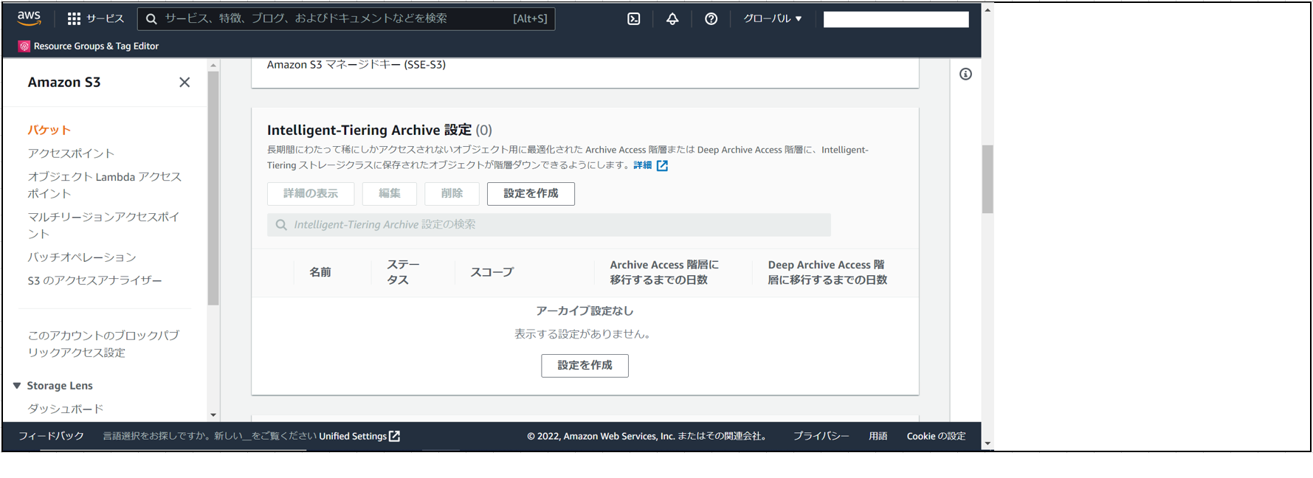Click the Unified Settings external link icon
This screenshot has height=478, width=1313.
[x=395, y=436]
